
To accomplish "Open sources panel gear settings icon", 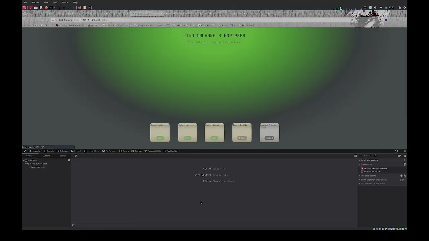I will pyautogui.click(x=69, y=160).
